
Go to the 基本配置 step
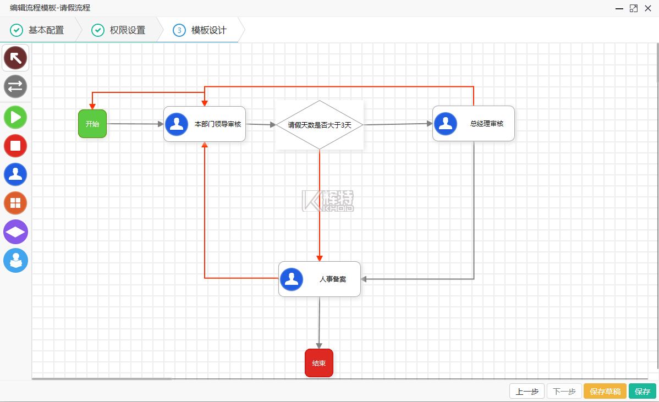(37, 30)
